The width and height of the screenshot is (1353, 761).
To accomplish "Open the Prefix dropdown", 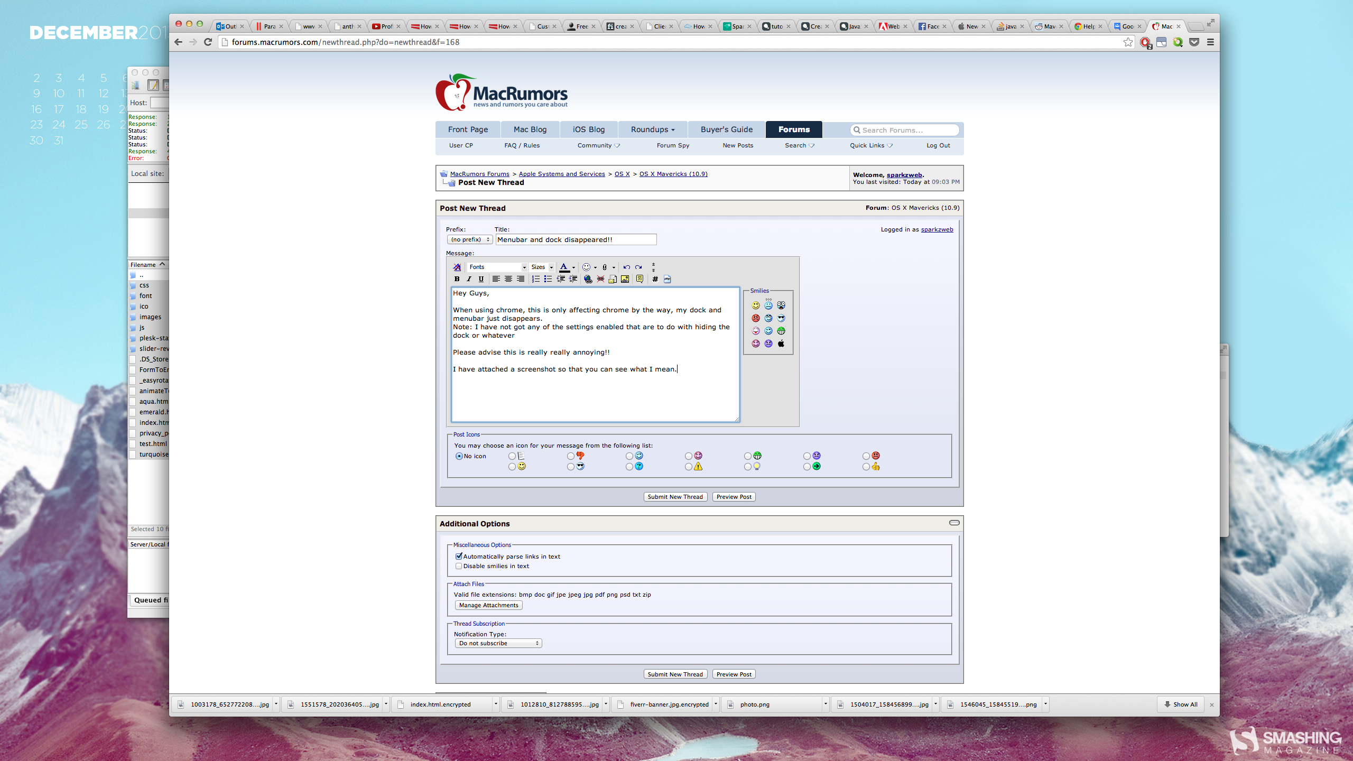I will click(x=470, y=239).
